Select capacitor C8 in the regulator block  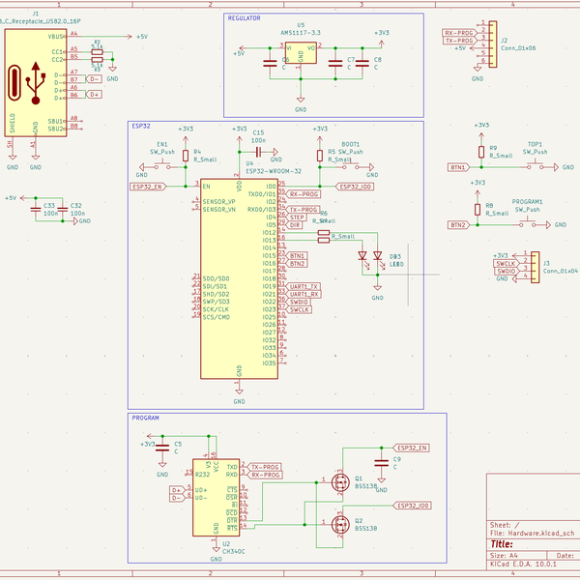tap(362, 63)
